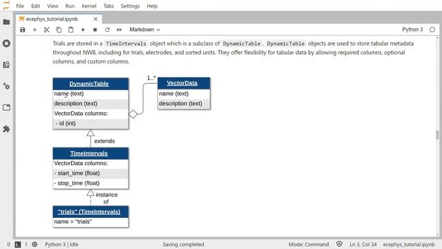Open the Running Terminals and Kernels panel
The image size is (442, 249).
(6, 44)
